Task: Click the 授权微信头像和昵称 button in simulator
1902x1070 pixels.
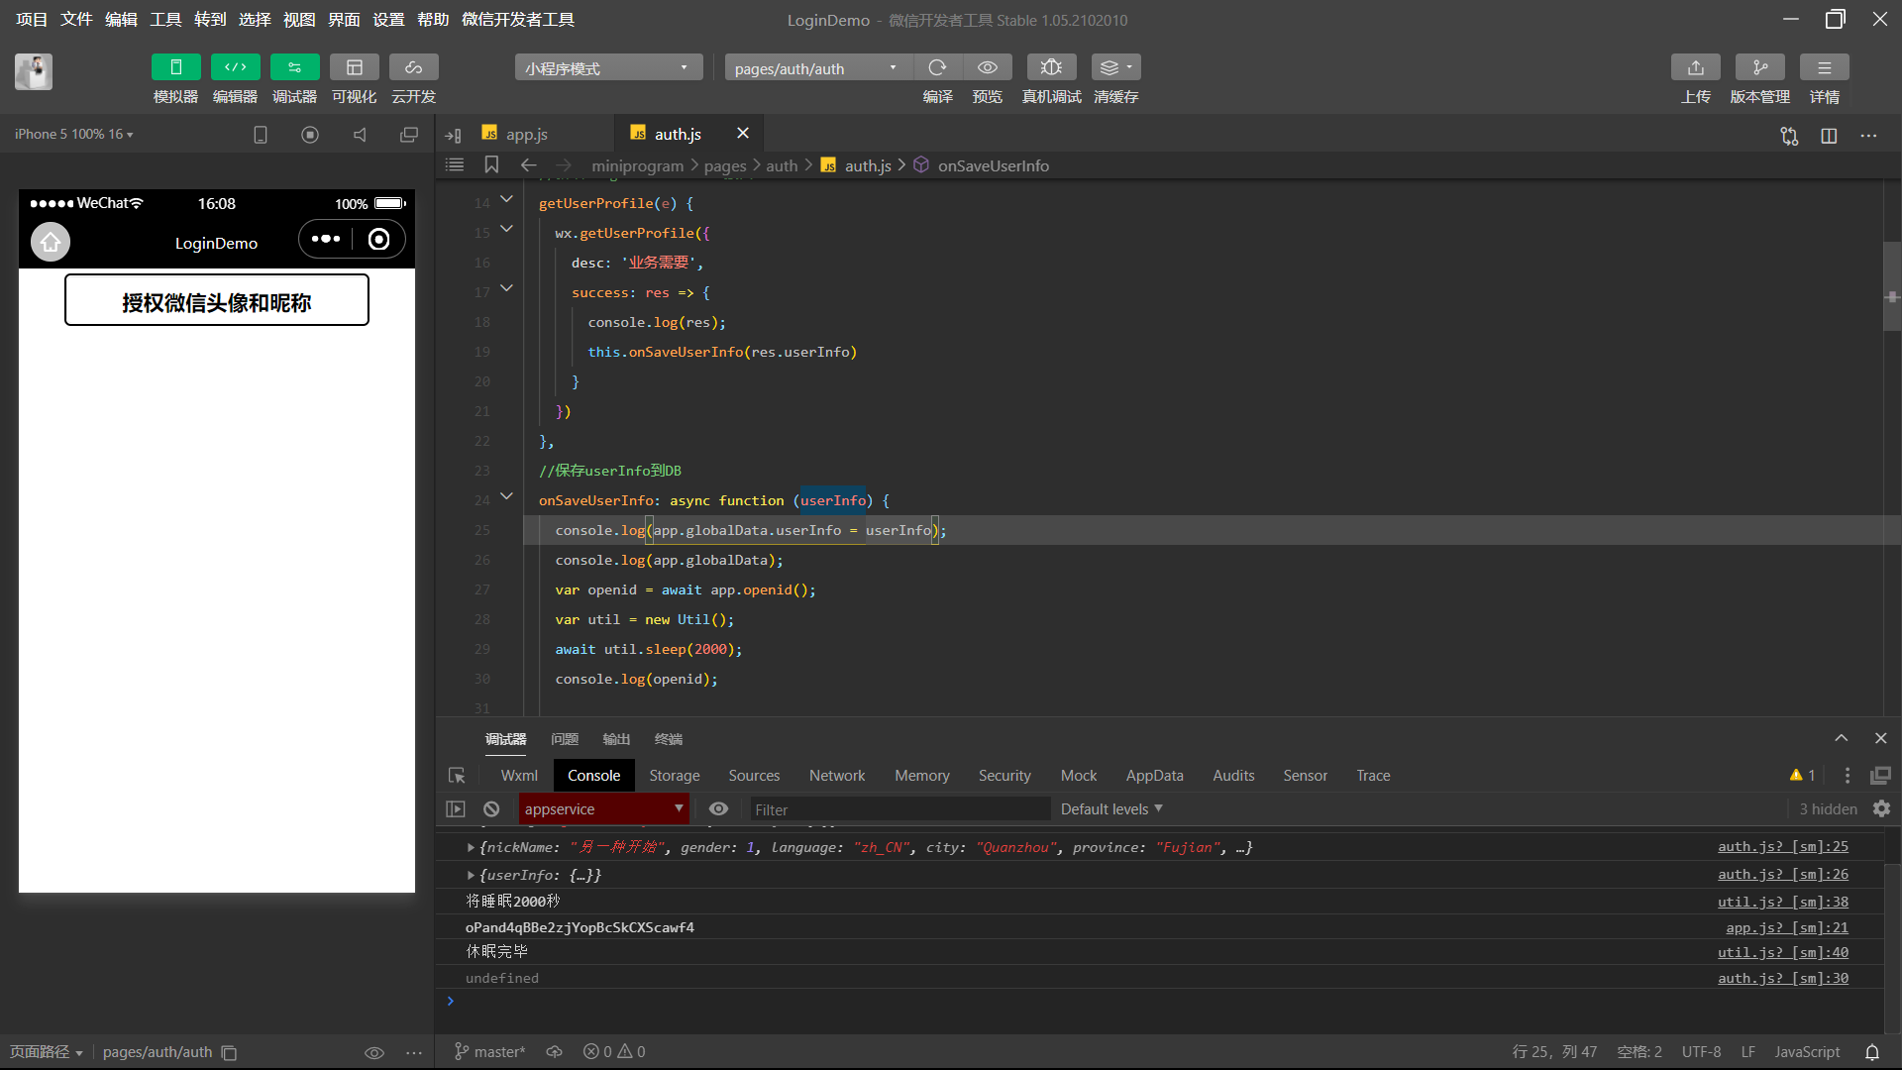Action: click(217, 301)
